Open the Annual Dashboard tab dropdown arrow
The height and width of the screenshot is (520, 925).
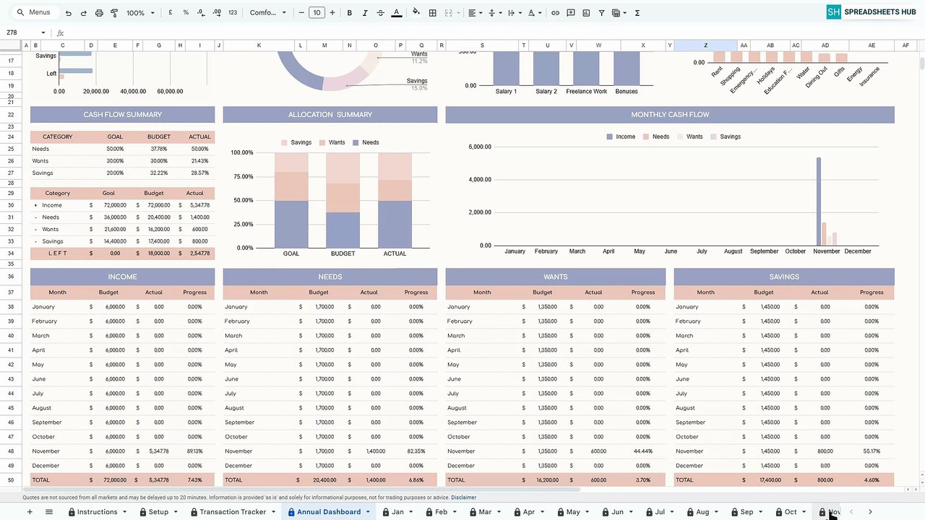(x=367, y=512)
